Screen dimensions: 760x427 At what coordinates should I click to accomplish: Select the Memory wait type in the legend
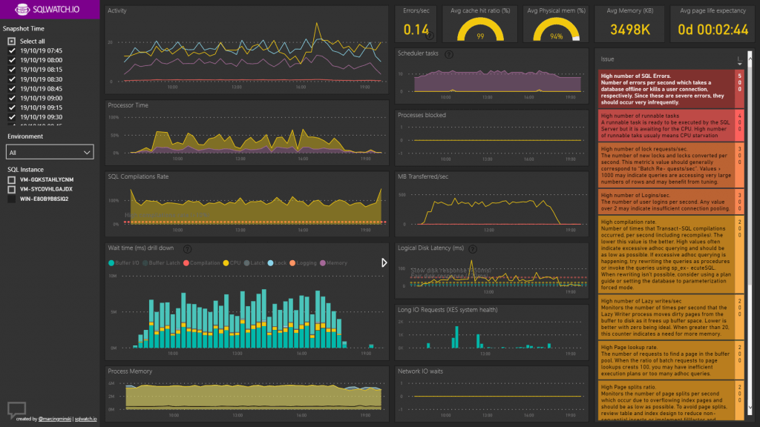tap(322, 262)
